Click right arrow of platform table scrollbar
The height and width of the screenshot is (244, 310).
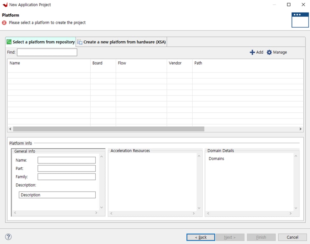click(300, 129)
